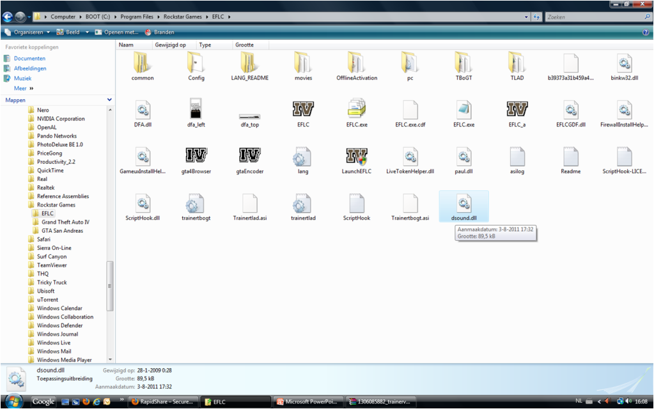Select the DFA.dll file
The width and height of the screenshot is (654, 409).
pos(143,113)
